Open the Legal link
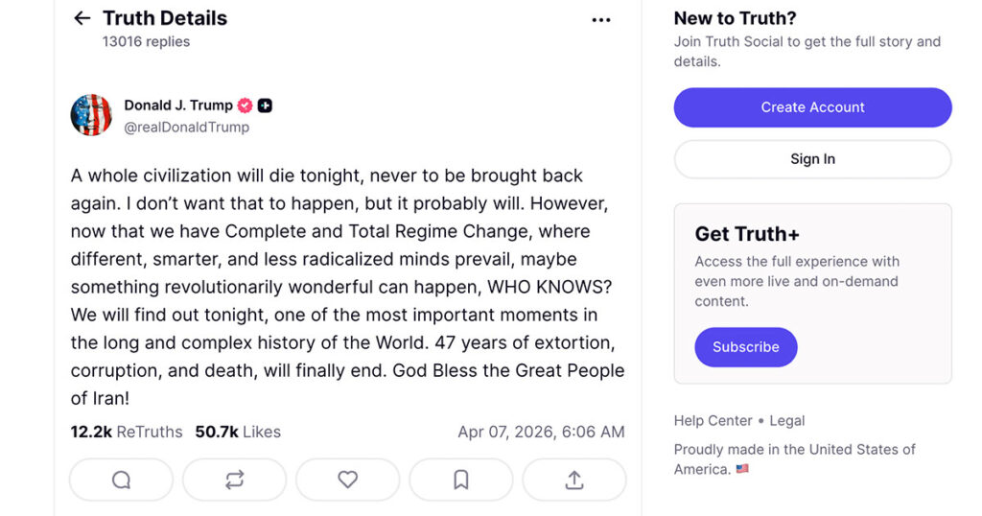 787,420
